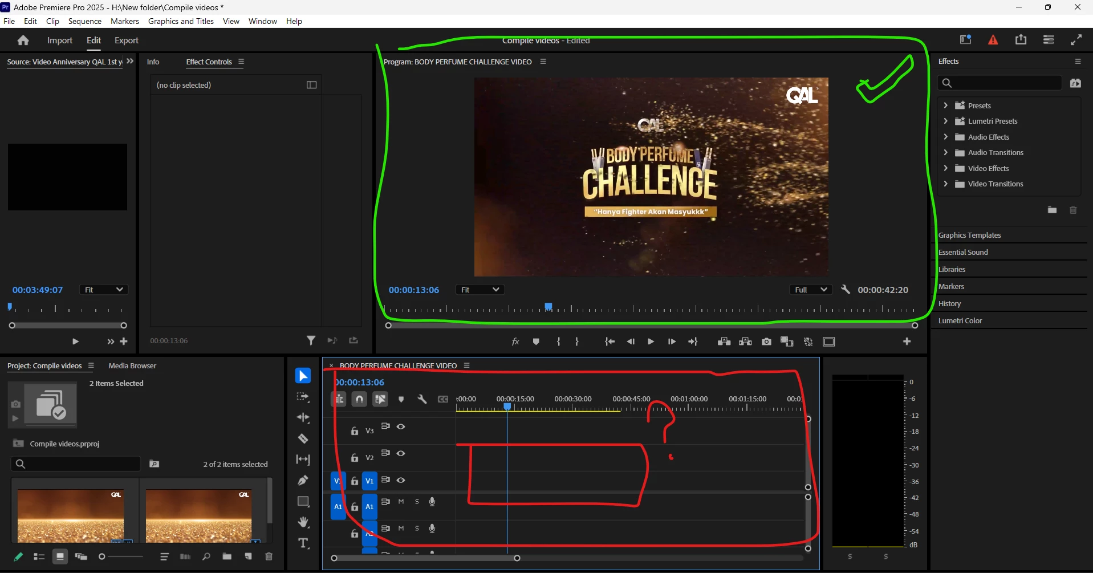Create a new bin in the Project panel
The image size is (1093, 573).
click(x=227, y=556)
